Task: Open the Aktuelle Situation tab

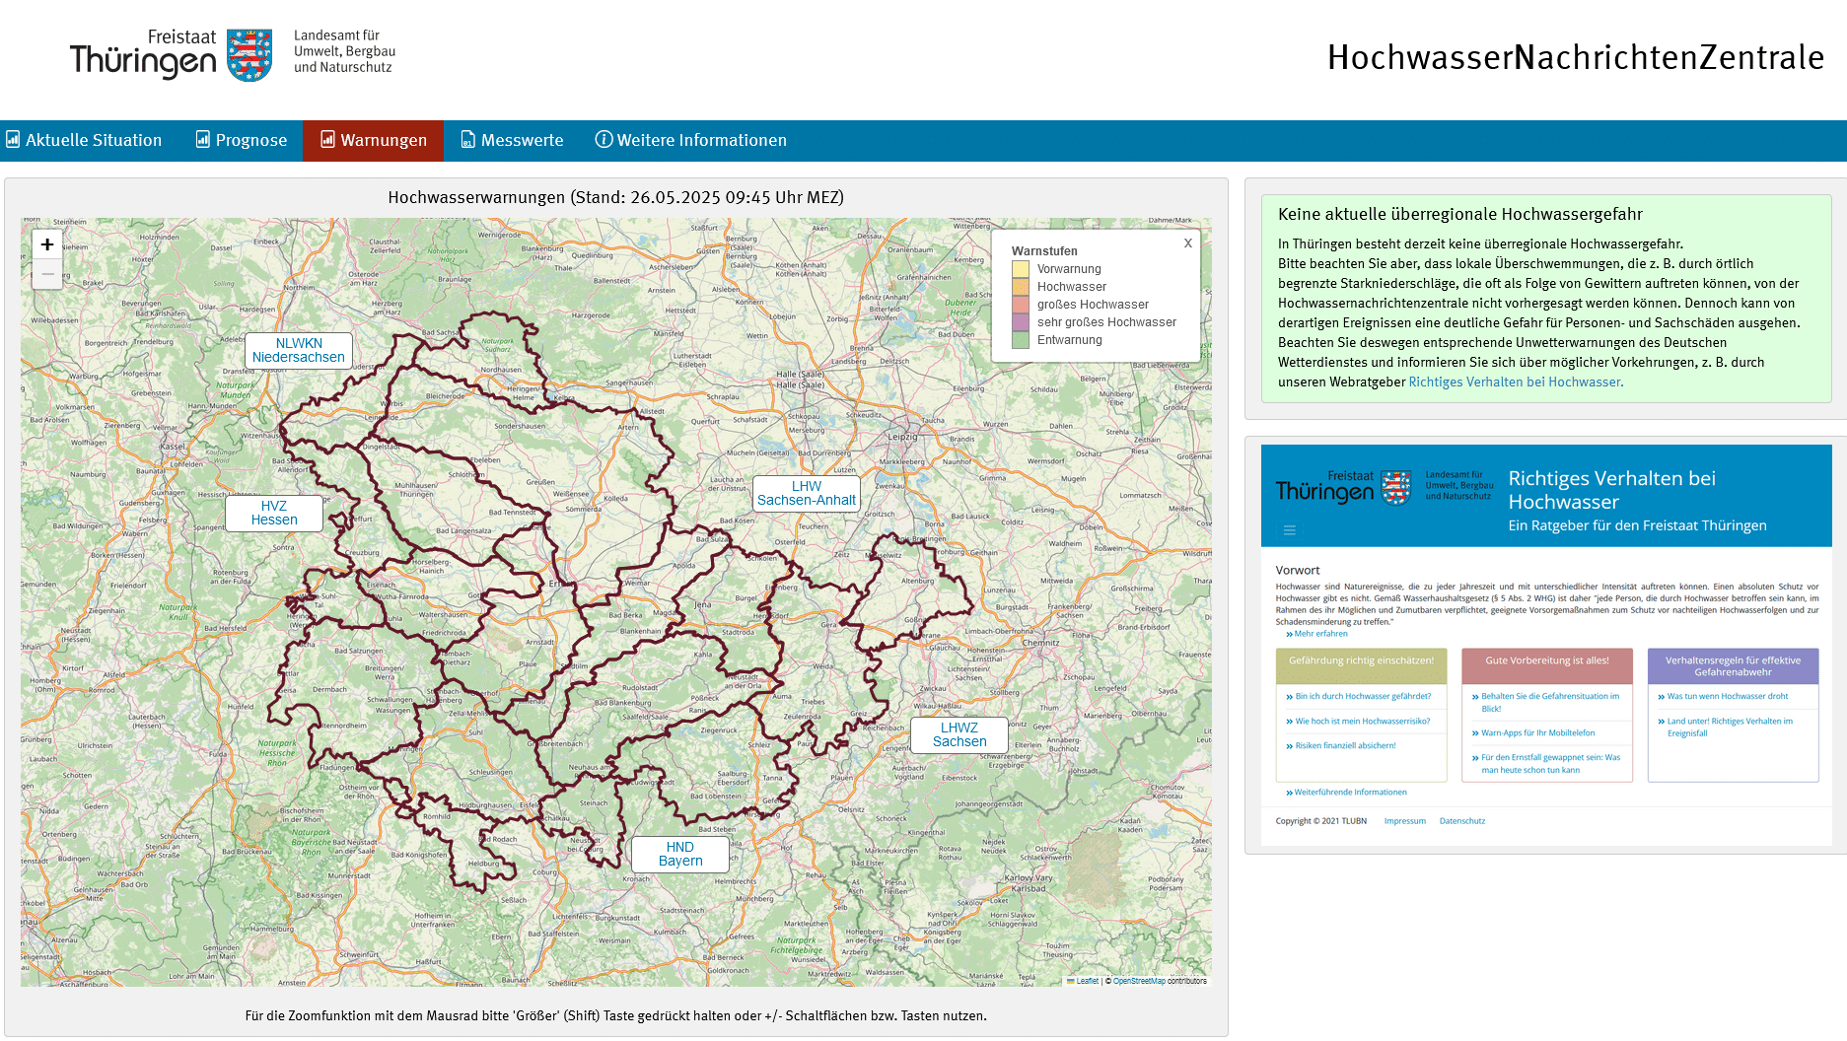Action: (84, 140)
